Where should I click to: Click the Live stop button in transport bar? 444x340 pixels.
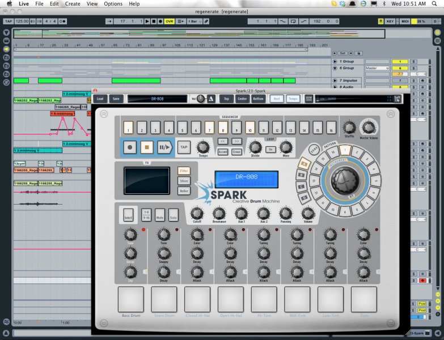pyautogui.click(x=154, y=21)
